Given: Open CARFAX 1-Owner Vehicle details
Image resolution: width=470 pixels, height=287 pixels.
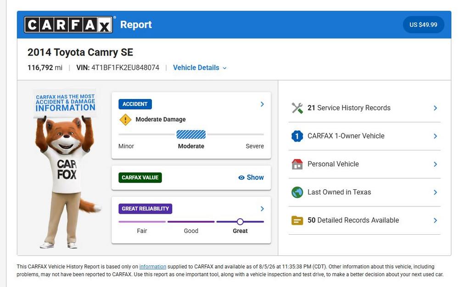Looking at the screenshot, I should tap(364, 136).
